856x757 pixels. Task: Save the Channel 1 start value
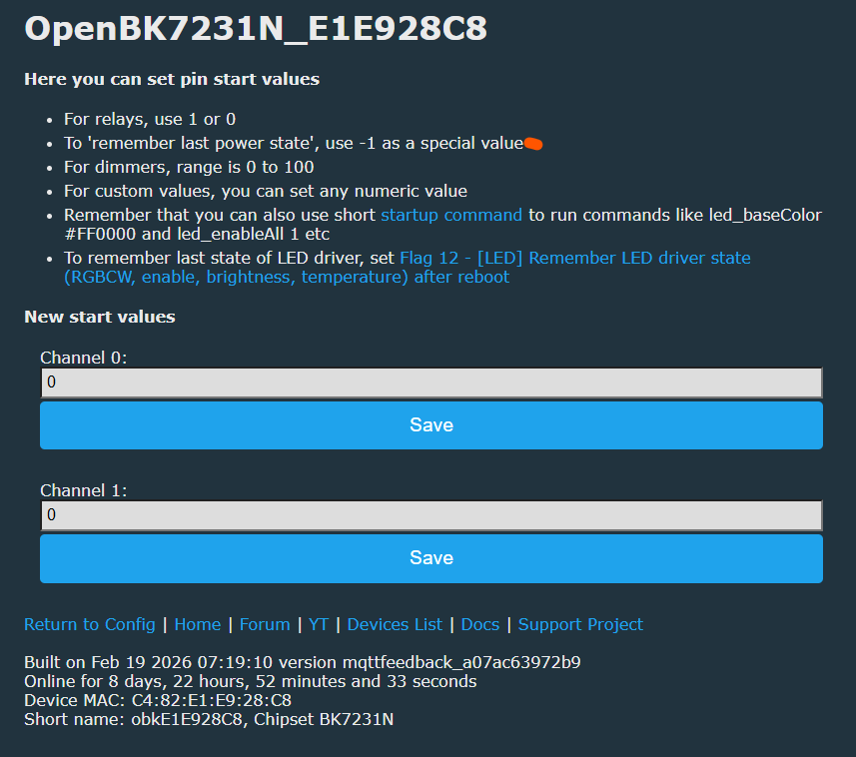point(431,558)
